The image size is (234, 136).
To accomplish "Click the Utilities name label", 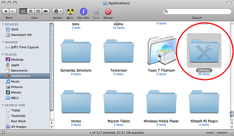I will (x=204, y=70).
